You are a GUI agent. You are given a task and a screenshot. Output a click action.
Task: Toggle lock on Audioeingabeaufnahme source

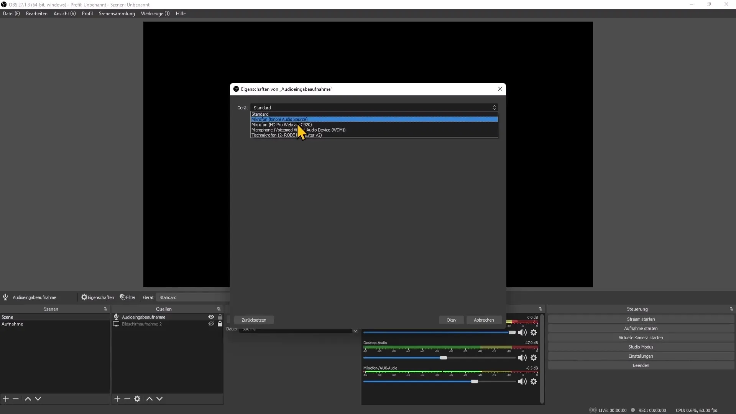coord(220,317)
